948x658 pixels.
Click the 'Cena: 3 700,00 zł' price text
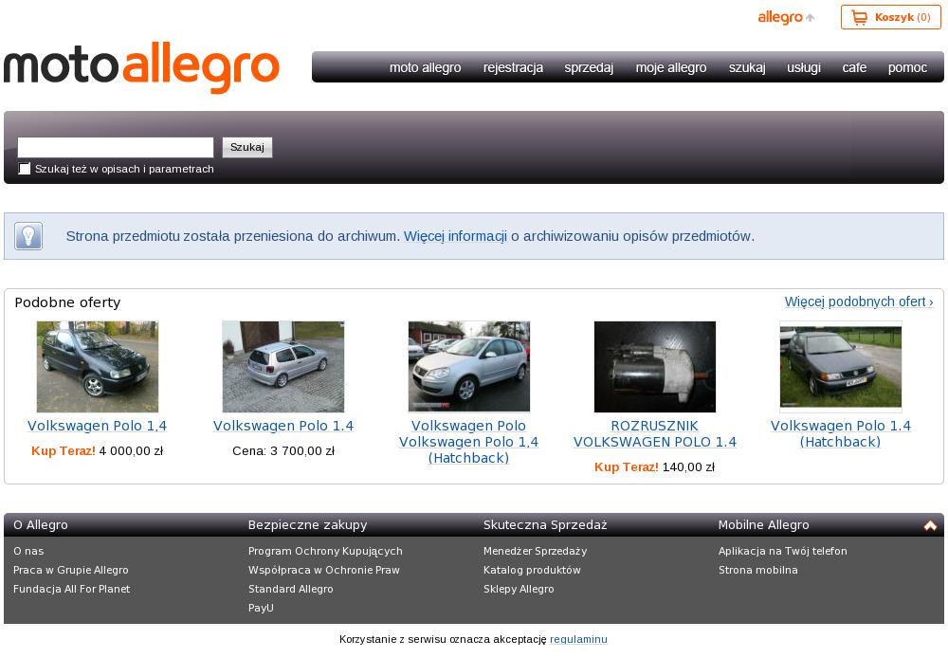click(283, 450)
